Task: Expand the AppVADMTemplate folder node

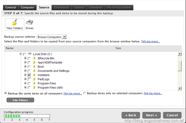Action: (x=25, y=62)
